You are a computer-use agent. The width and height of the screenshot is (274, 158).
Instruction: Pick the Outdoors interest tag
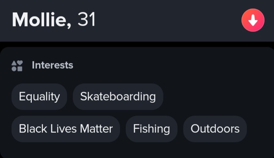(215, 129)
